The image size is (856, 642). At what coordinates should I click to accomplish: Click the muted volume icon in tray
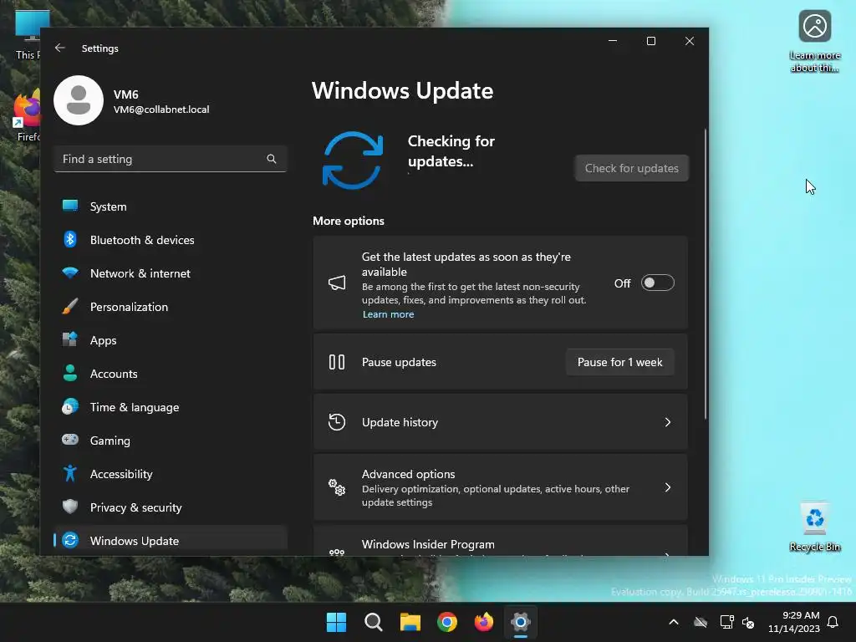748,622
